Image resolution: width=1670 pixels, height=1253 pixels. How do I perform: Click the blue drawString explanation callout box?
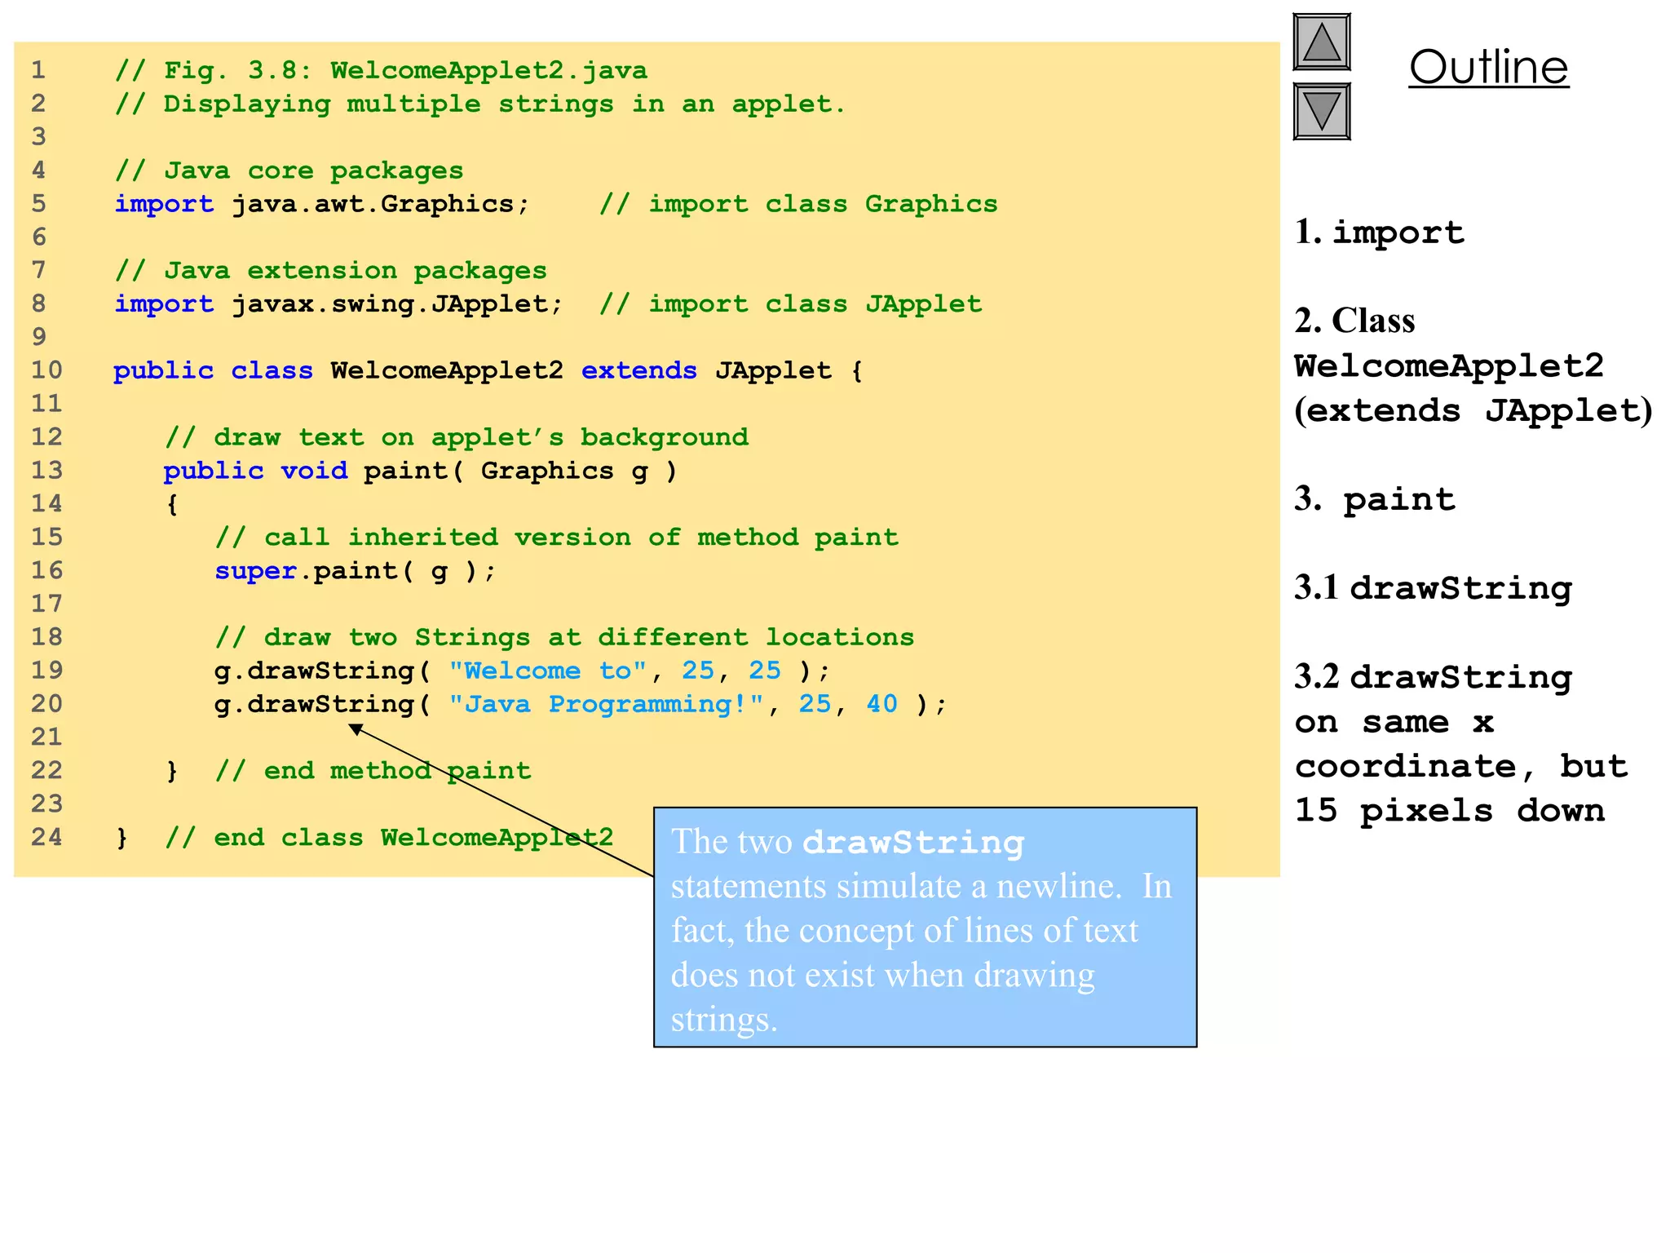(x=925, y=927)
